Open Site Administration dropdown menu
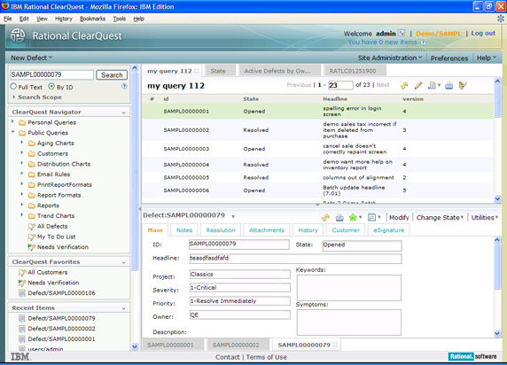The width and height of the screenshot is (507, 365). [390, 58]
